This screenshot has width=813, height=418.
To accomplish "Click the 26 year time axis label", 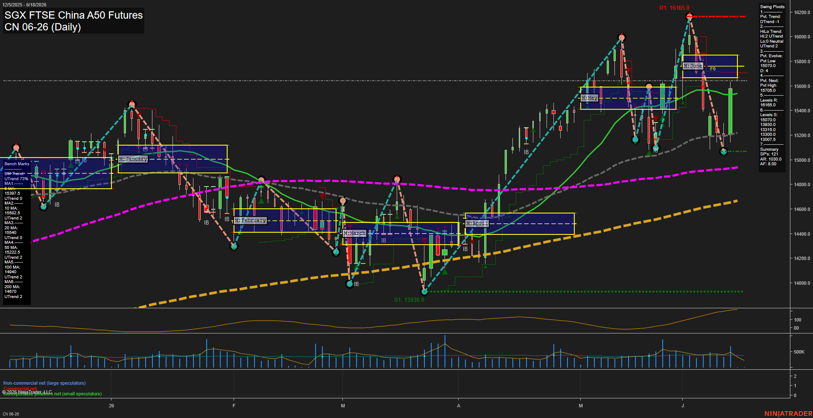I will click(x=111, y=406).
